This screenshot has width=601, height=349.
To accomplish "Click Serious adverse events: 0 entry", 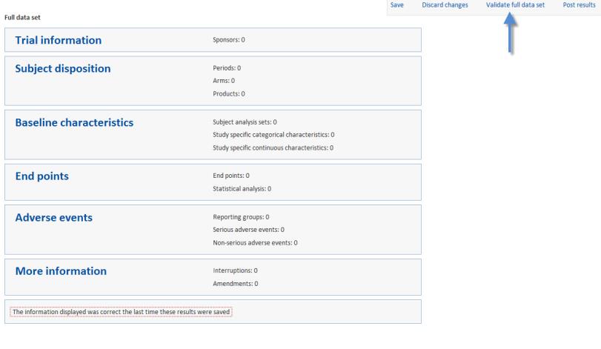I will click(249, 230).
